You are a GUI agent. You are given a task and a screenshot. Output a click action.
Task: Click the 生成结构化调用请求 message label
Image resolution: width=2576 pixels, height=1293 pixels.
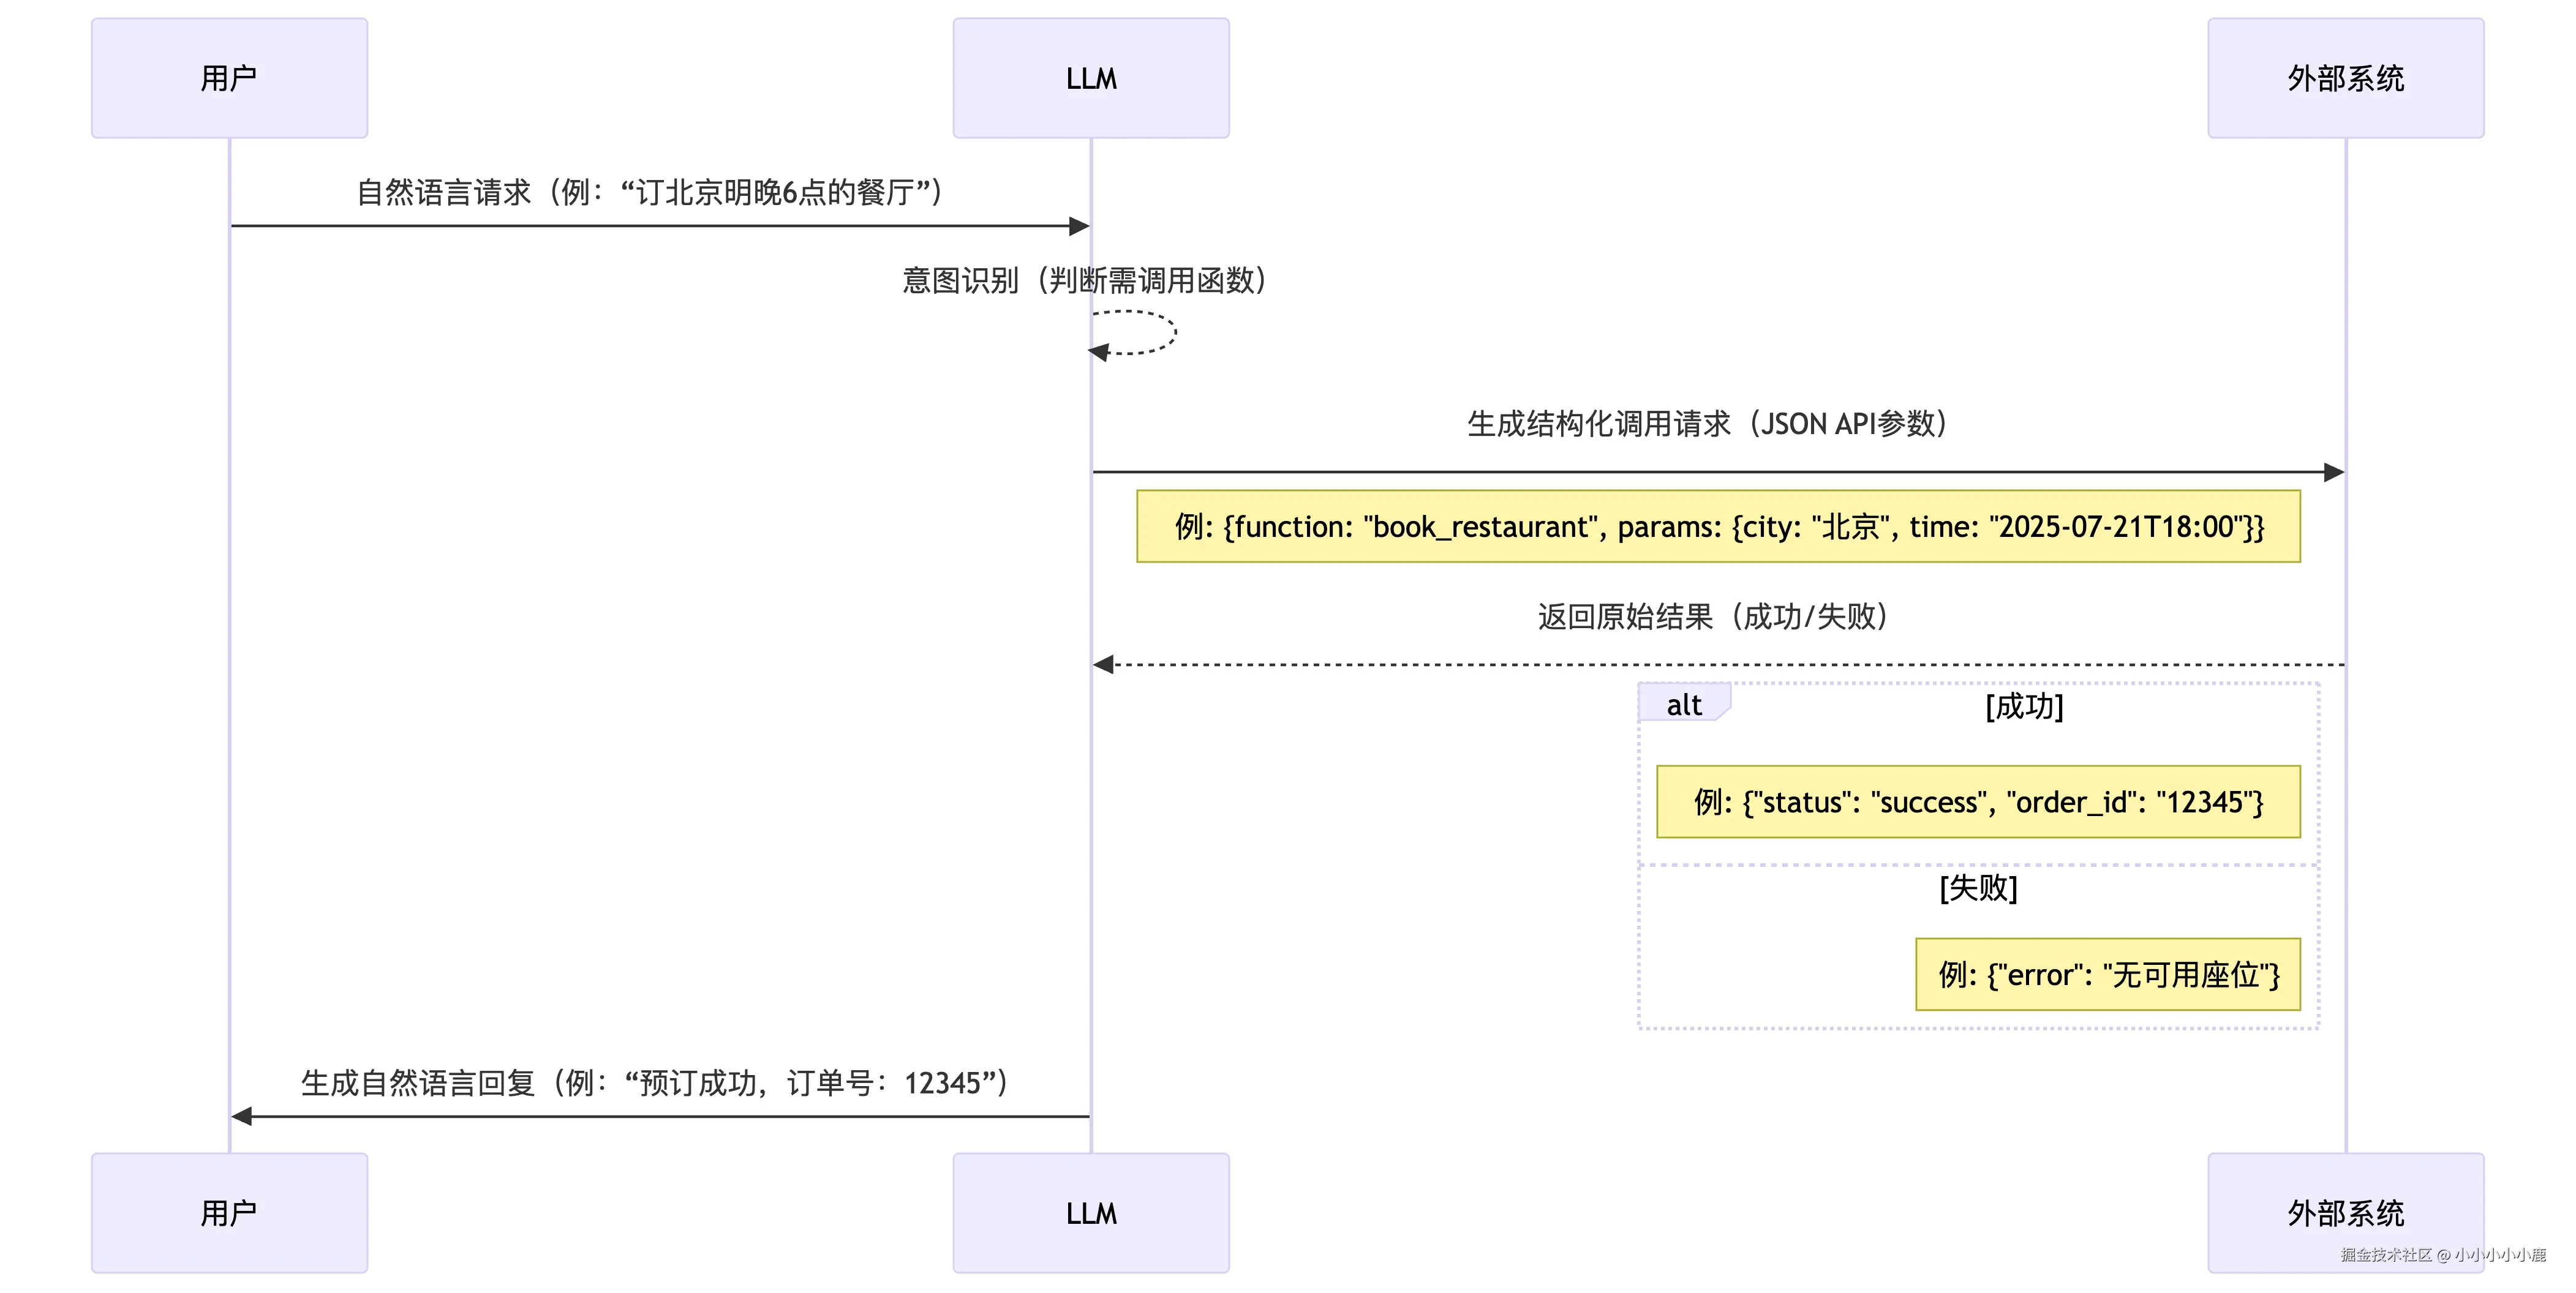tap(1706, 424)
